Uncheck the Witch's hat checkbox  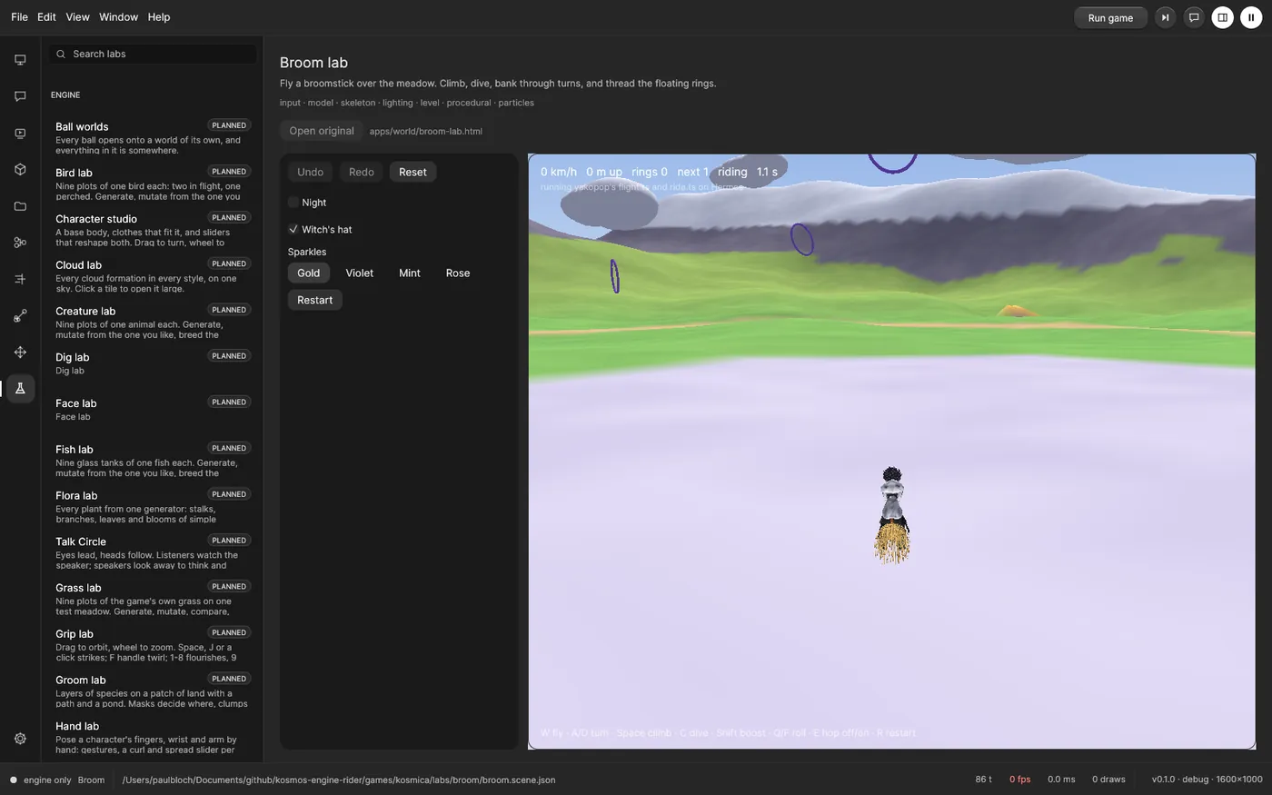(293, 230)
